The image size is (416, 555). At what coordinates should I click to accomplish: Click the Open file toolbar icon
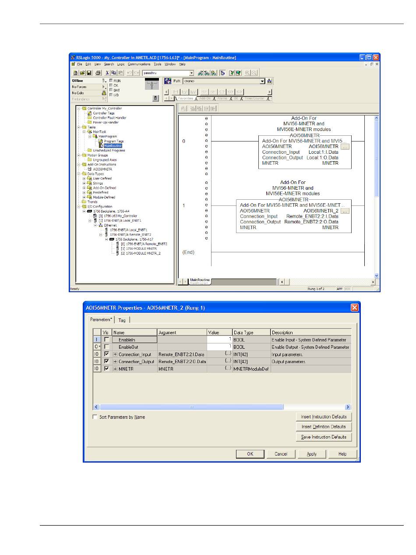pyautogui.click(x=82, y=73)
